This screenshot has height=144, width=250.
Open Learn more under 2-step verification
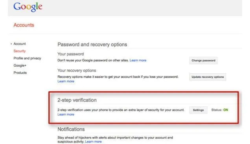click(66, 115)
